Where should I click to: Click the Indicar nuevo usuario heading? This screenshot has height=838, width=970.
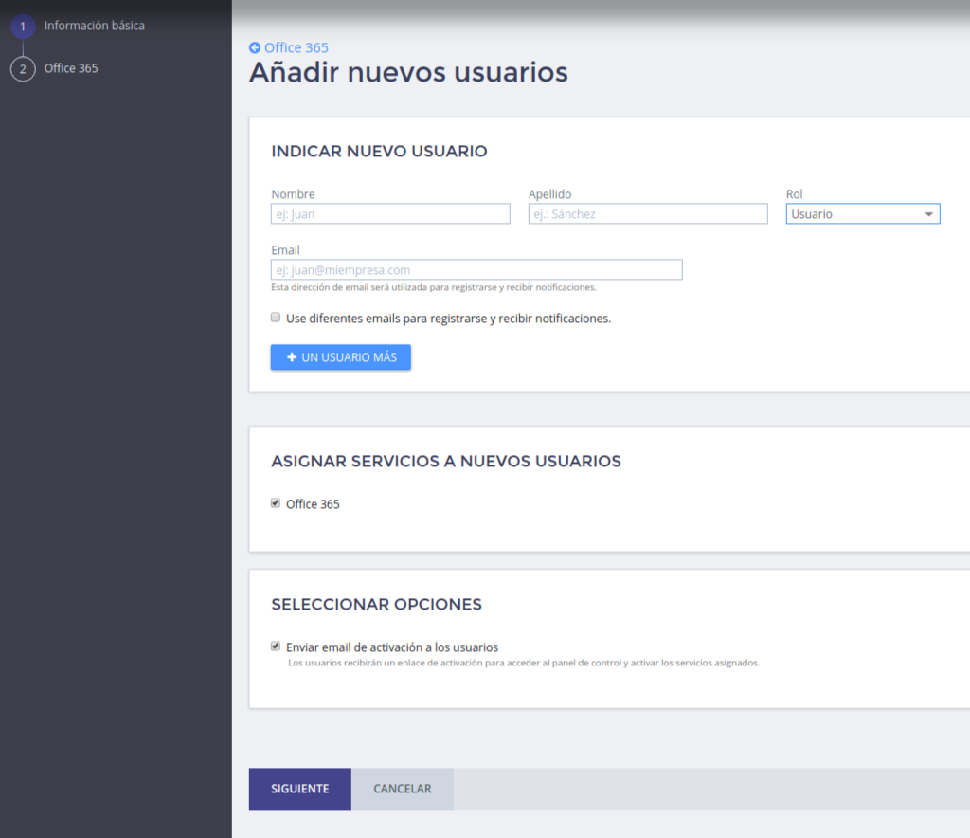click(x=379, y=151)
